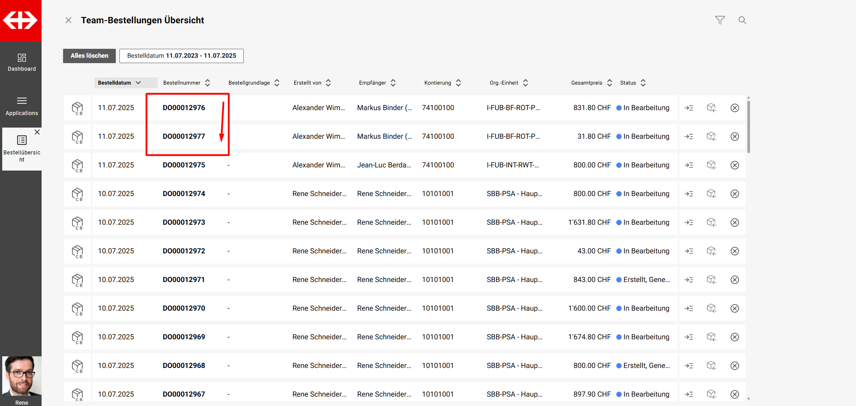Close the Bestellübersicht sidebar tab
The image size is (856, 406).
37,132
